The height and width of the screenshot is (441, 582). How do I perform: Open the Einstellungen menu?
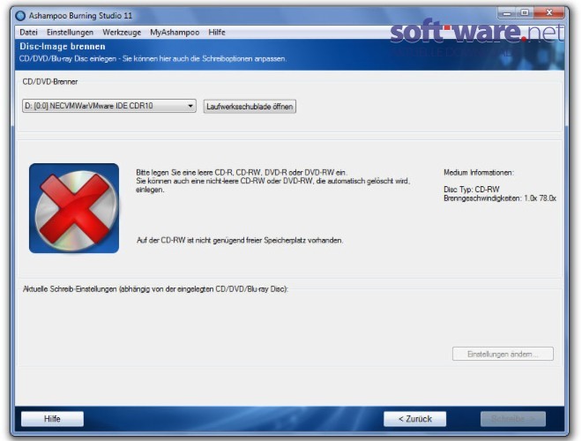click(x=70, y=33)
